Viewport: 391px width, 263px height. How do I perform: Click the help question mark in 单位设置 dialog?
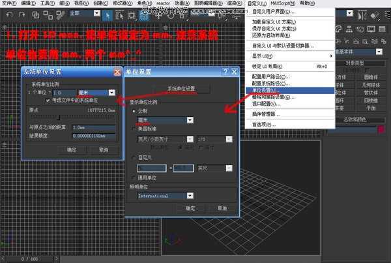pos(225,72)
